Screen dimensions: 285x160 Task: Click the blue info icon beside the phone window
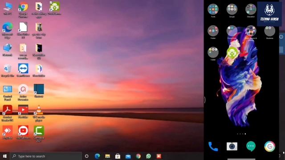click(281, 37)
